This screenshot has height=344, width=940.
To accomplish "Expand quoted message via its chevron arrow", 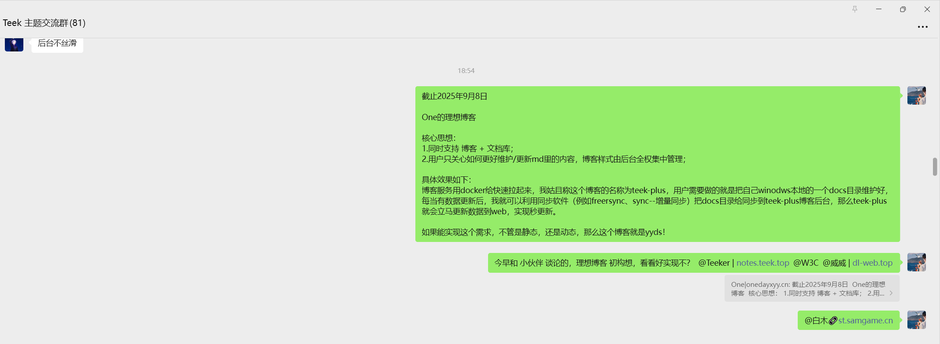I will click(891, 293).
